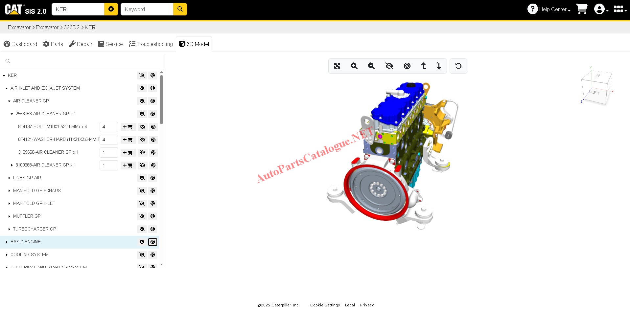
Task: Toggle visibility of COOLING SYSTEM
Action: click(142, 255)
